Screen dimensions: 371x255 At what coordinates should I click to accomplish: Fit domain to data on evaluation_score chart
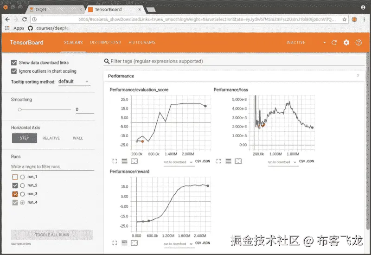(x=134, y=161)
